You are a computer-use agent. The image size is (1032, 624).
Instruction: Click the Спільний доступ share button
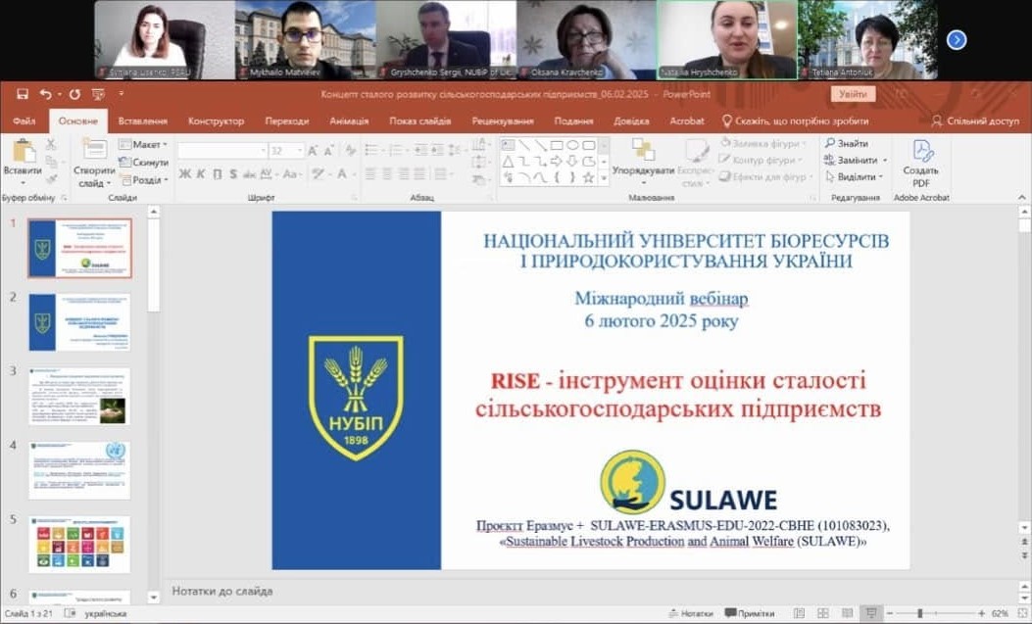coord(975,121)
